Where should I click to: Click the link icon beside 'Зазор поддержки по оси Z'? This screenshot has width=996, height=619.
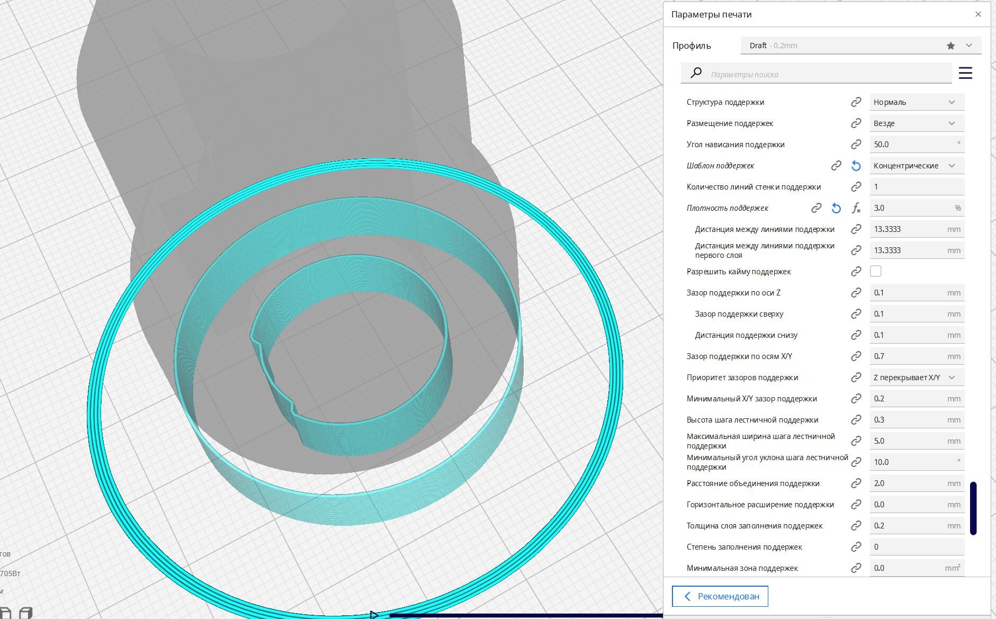[856, 293]
